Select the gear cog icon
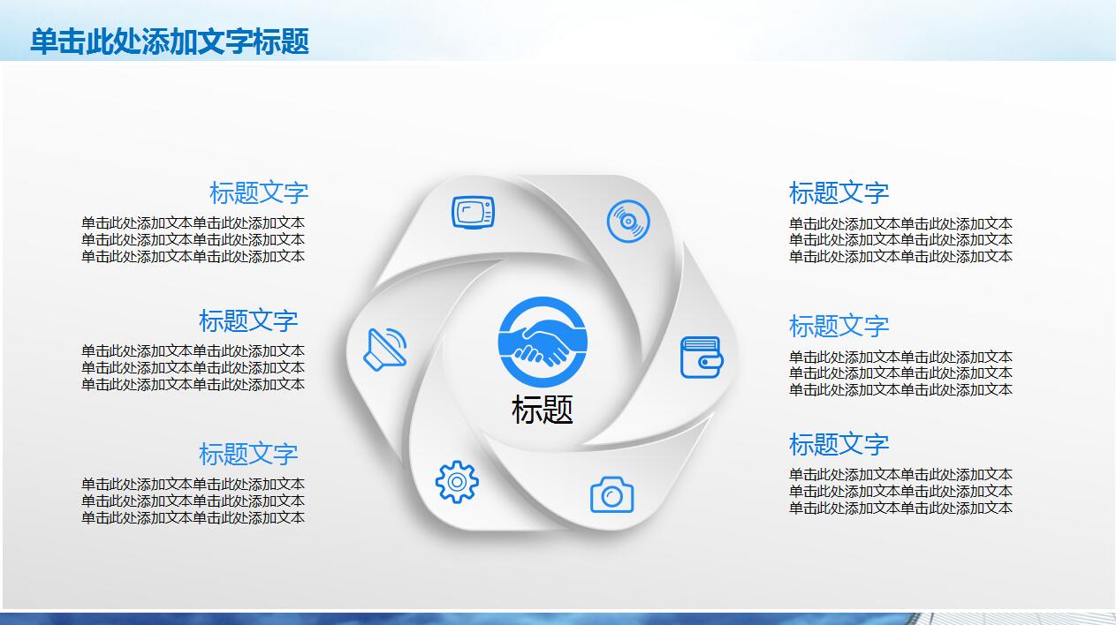This screenshot has width=1116, height=625. pos(457,482)
